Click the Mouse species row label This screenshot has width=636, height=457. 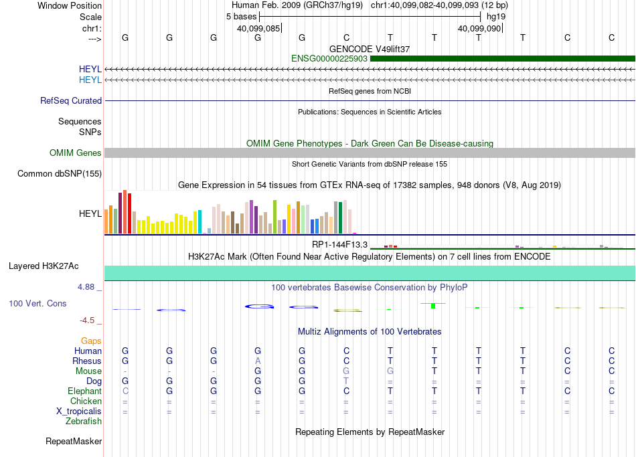(88, 371)
